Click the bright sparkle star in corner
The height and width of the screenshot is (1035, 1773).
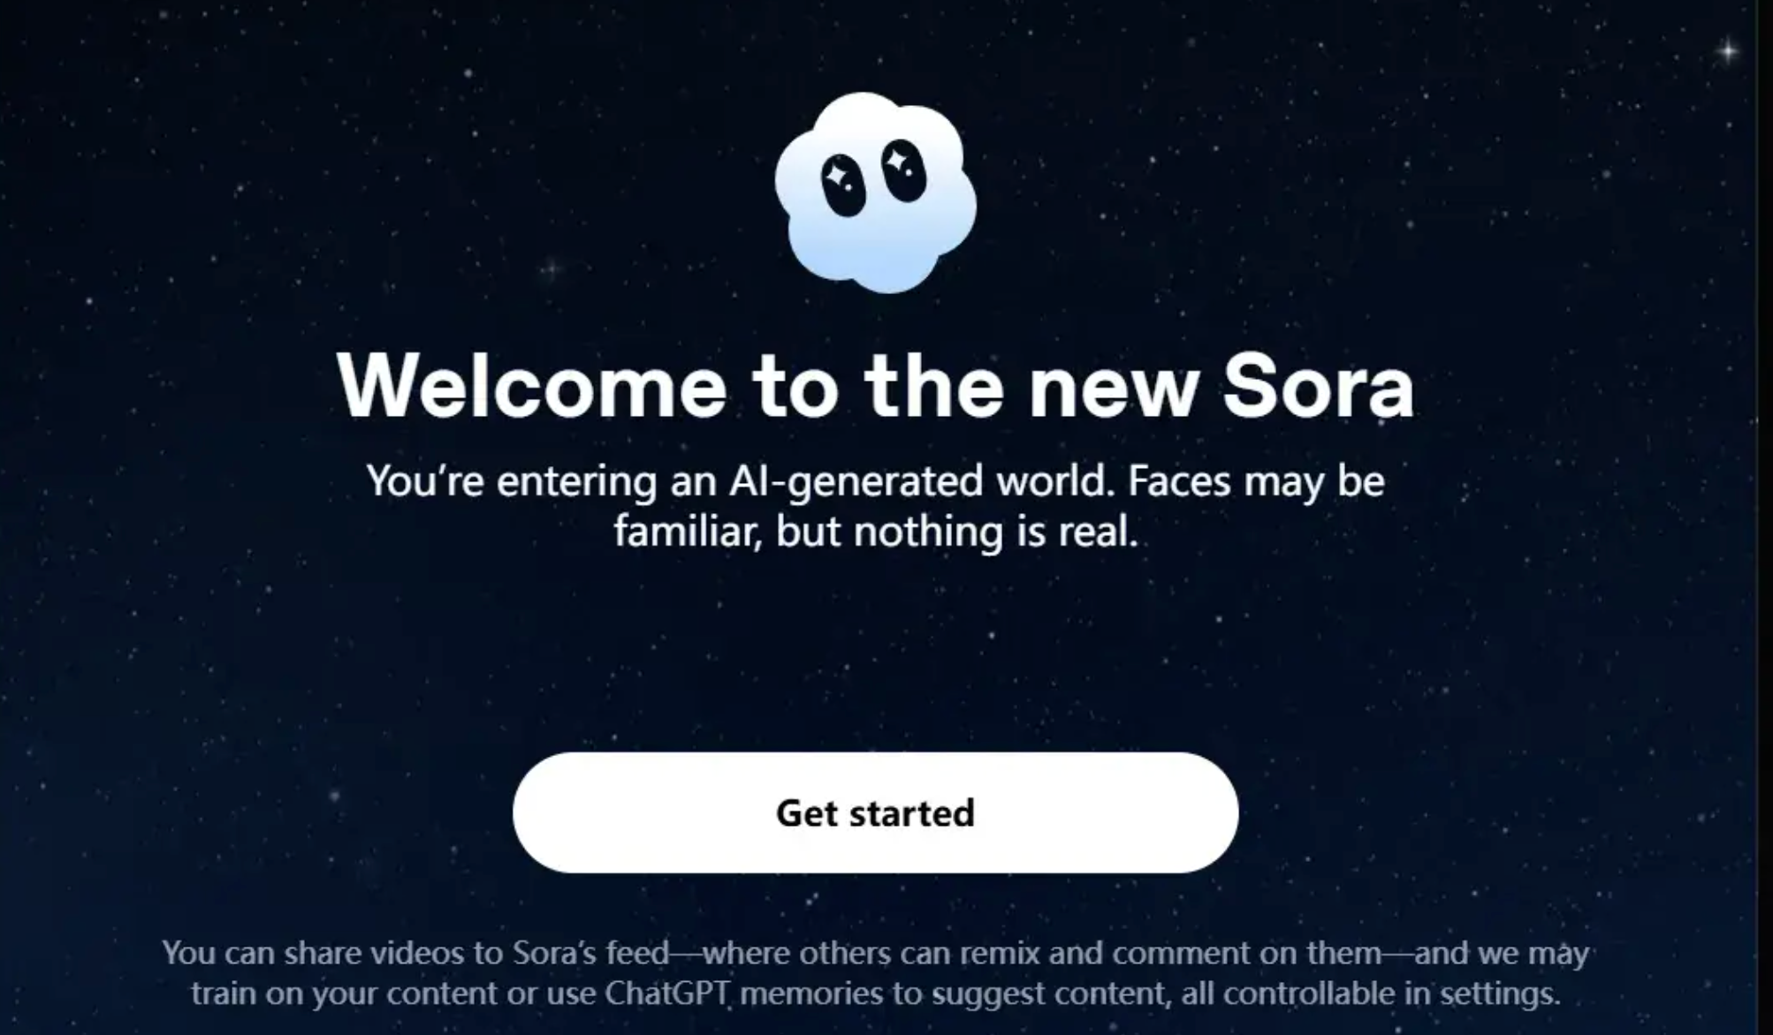coord(1728,51)
